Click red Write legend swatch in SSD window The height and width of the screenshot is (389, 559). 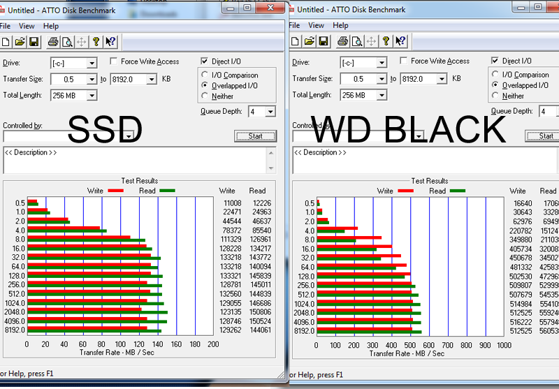pyautogui.click(x=115, y=191)
